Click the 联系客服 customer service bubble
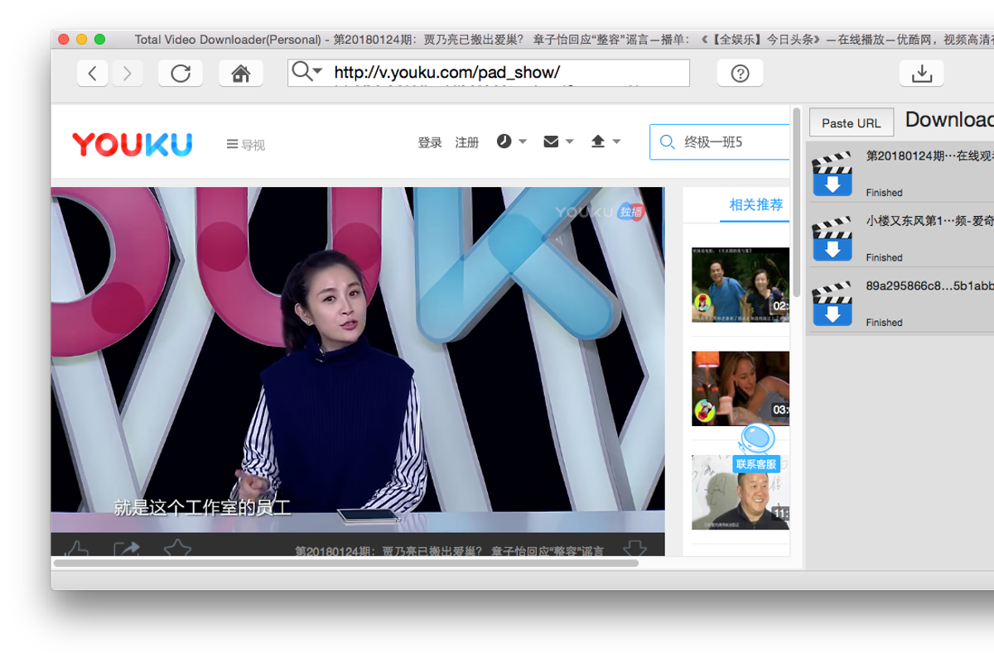The height and width of the screenshot is (662, 994). 756,448
